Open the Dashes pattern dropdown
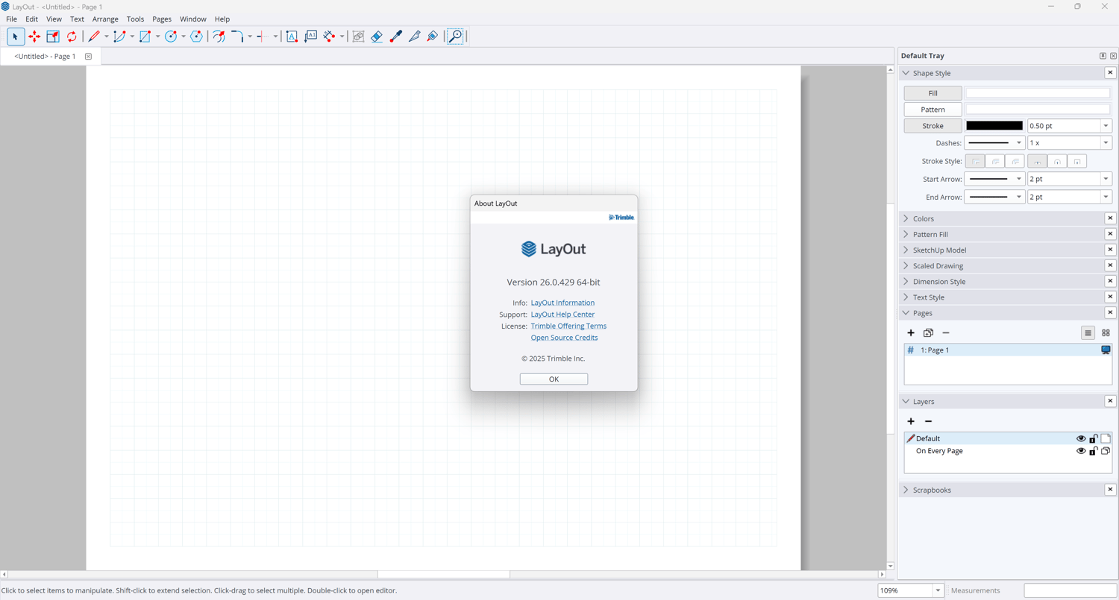The height and width of the screenshot is (600, 1119). (994, 143)
